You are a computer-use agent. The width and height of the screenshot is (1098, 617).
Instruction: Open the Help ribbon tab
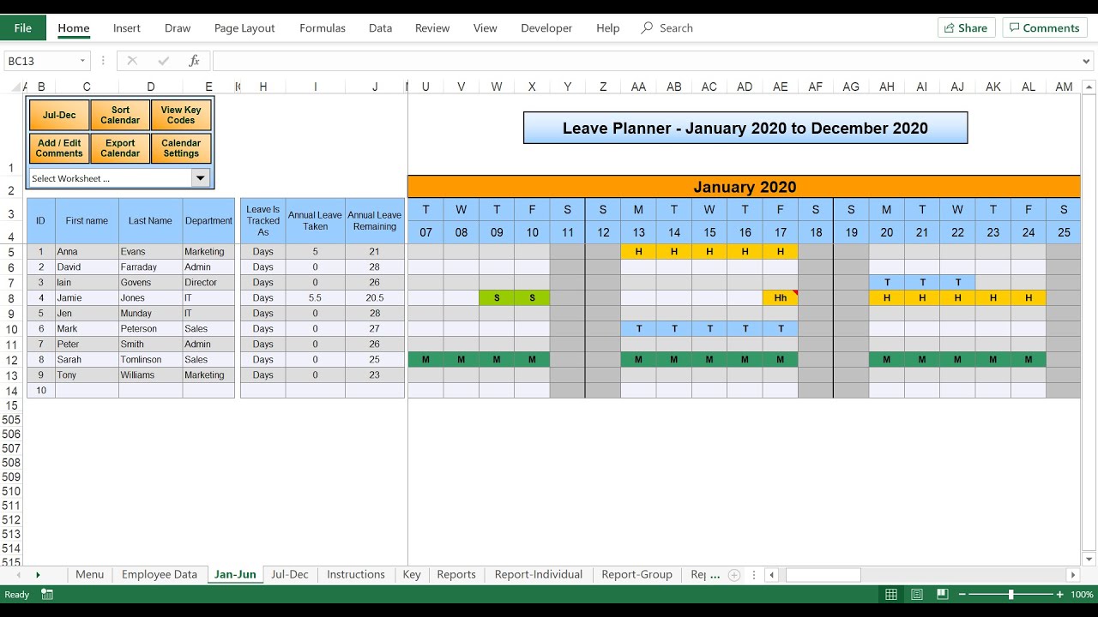608,28
